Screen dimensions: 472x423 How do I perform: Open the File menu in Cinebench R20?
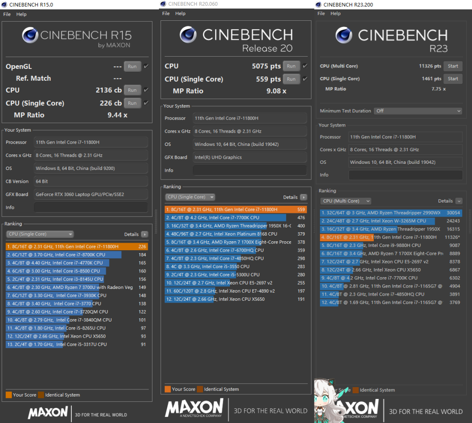point(166,14)
